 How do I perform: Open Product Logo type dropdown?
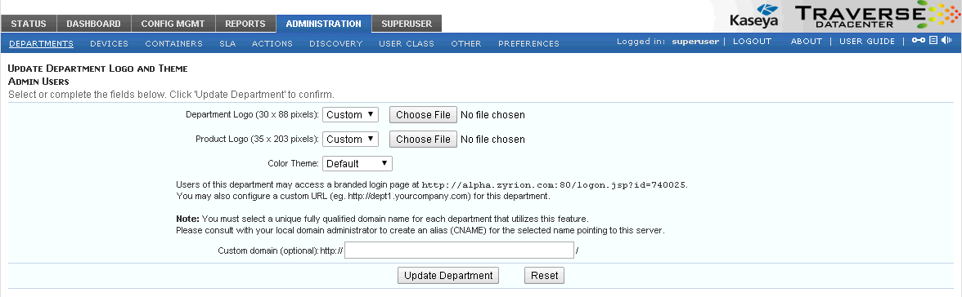coord(350,139)
